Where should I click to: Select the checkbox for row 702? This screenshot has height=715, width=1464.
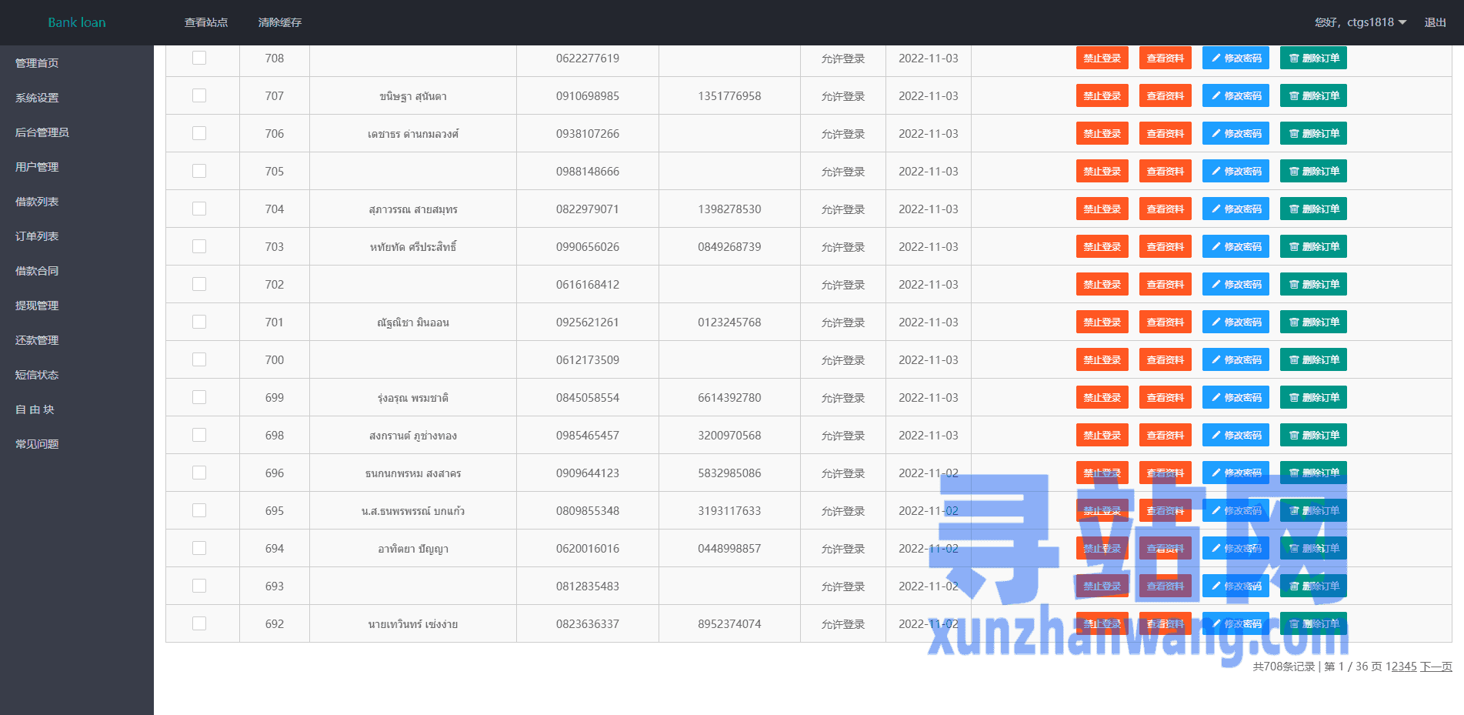coord(199,284)
